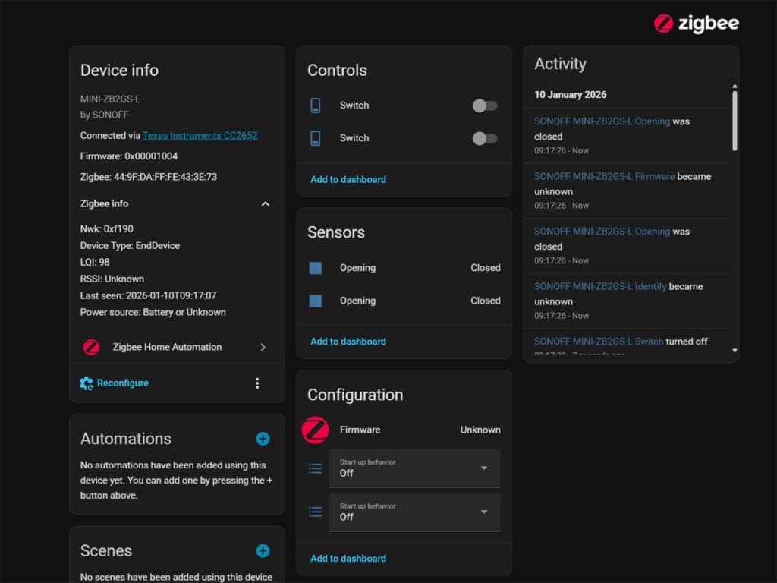777x583 pixels.
Task: Open the Zigbee Home Automation integration row
Action: tap(176, 347)
